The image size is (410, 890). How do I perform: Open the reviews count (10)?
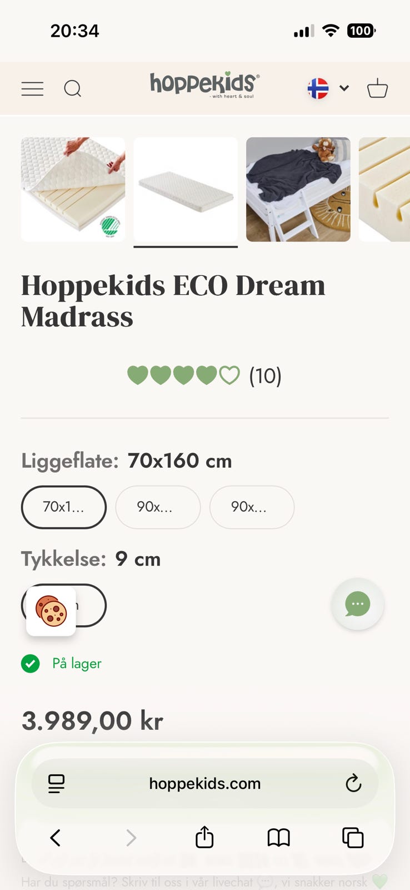click(265, 376)
